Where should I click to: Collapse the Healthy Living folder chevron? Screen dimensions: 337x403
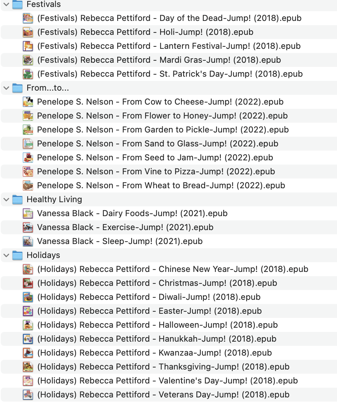click(x=6, y=200)
